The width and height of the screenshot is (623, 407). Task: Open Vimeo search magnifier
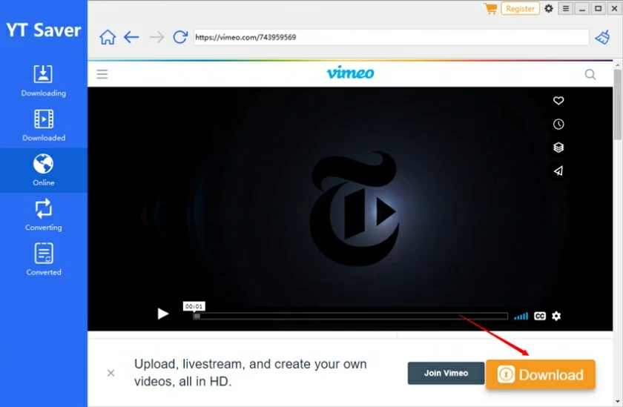590,74
